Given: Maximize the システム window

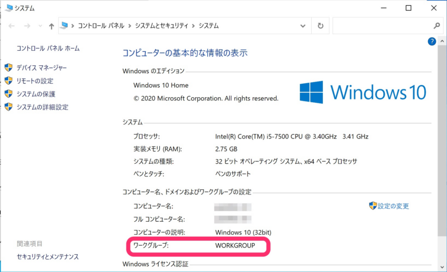Looking at the screenshot, I should point(408,8).
